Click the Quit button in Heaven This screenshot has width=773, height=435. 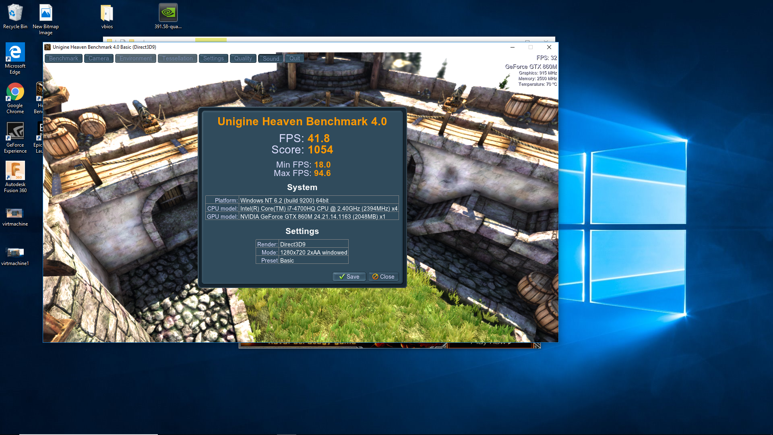pyautogui.click(x=295, y=58)
